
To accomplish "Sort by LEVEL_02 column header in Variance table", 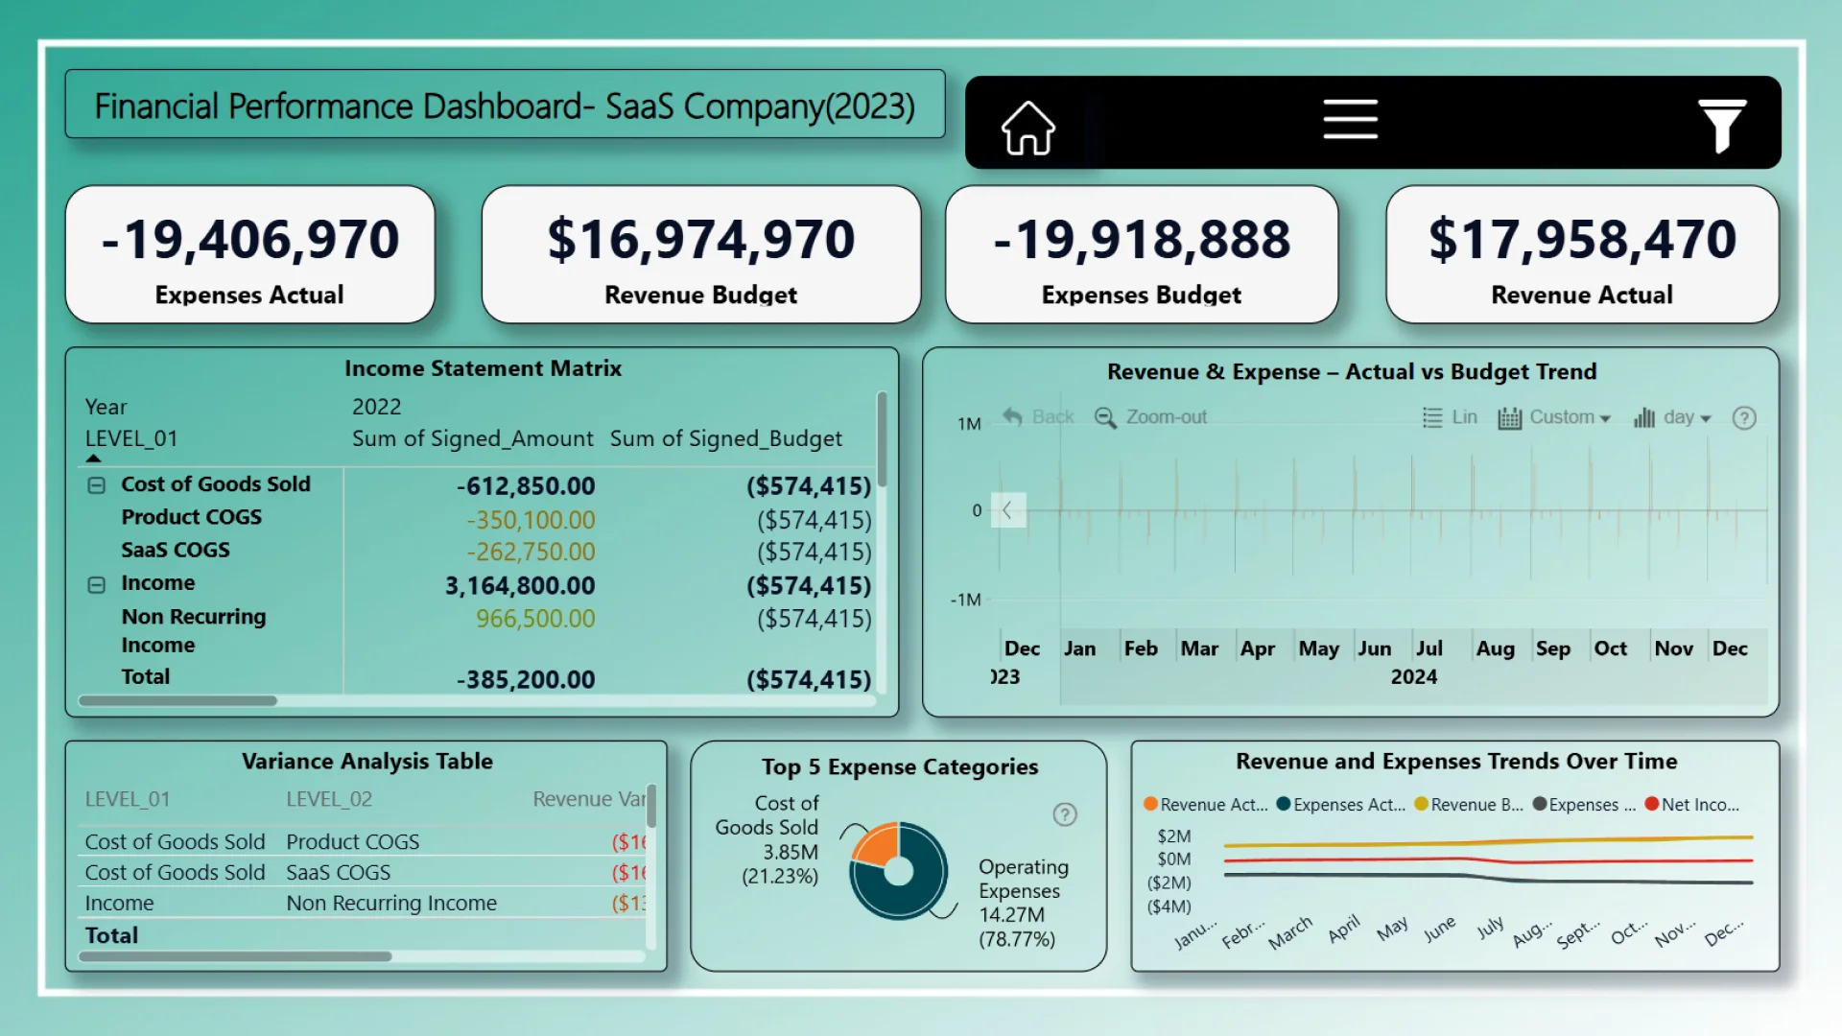I will [x=329, y=799].
